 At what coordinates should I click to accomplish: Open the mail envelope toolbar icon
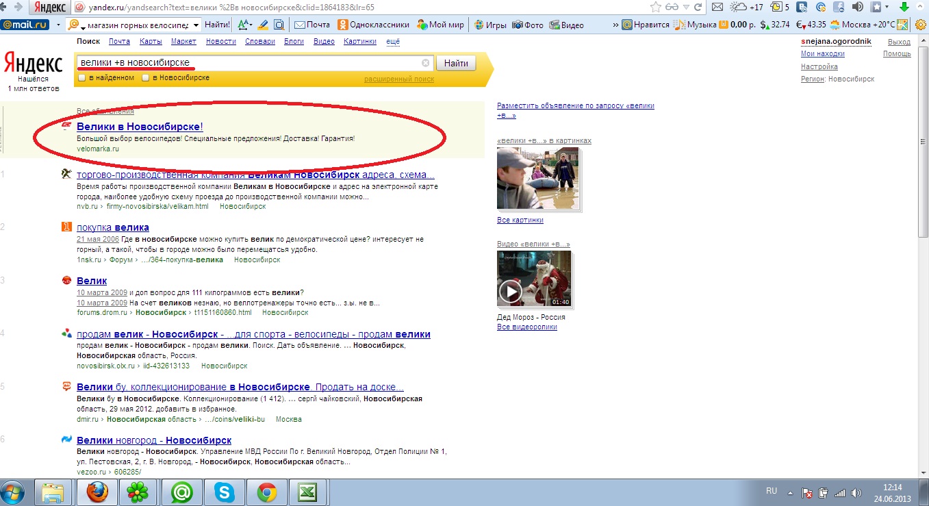coord(717,8)
